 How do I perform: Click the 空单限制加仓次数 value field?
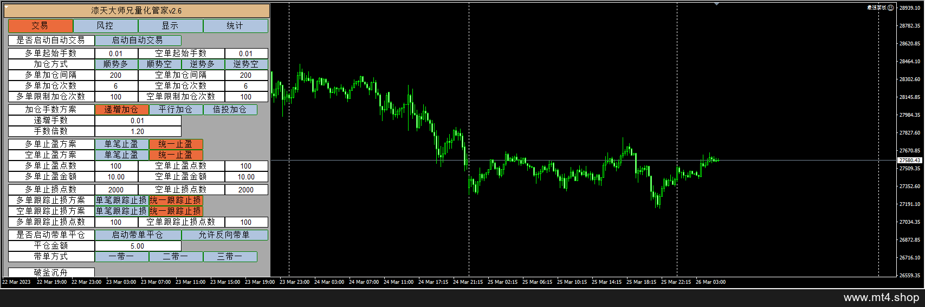pyautogui.click(x=247, y=96)
